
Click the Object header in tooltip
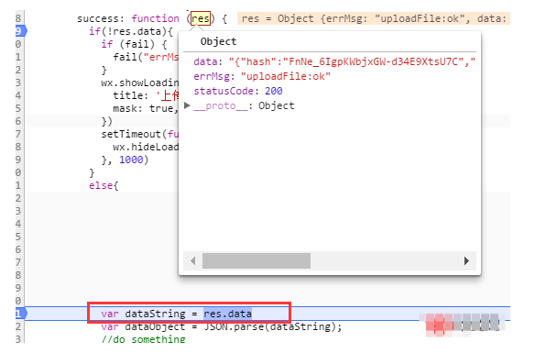218,41
